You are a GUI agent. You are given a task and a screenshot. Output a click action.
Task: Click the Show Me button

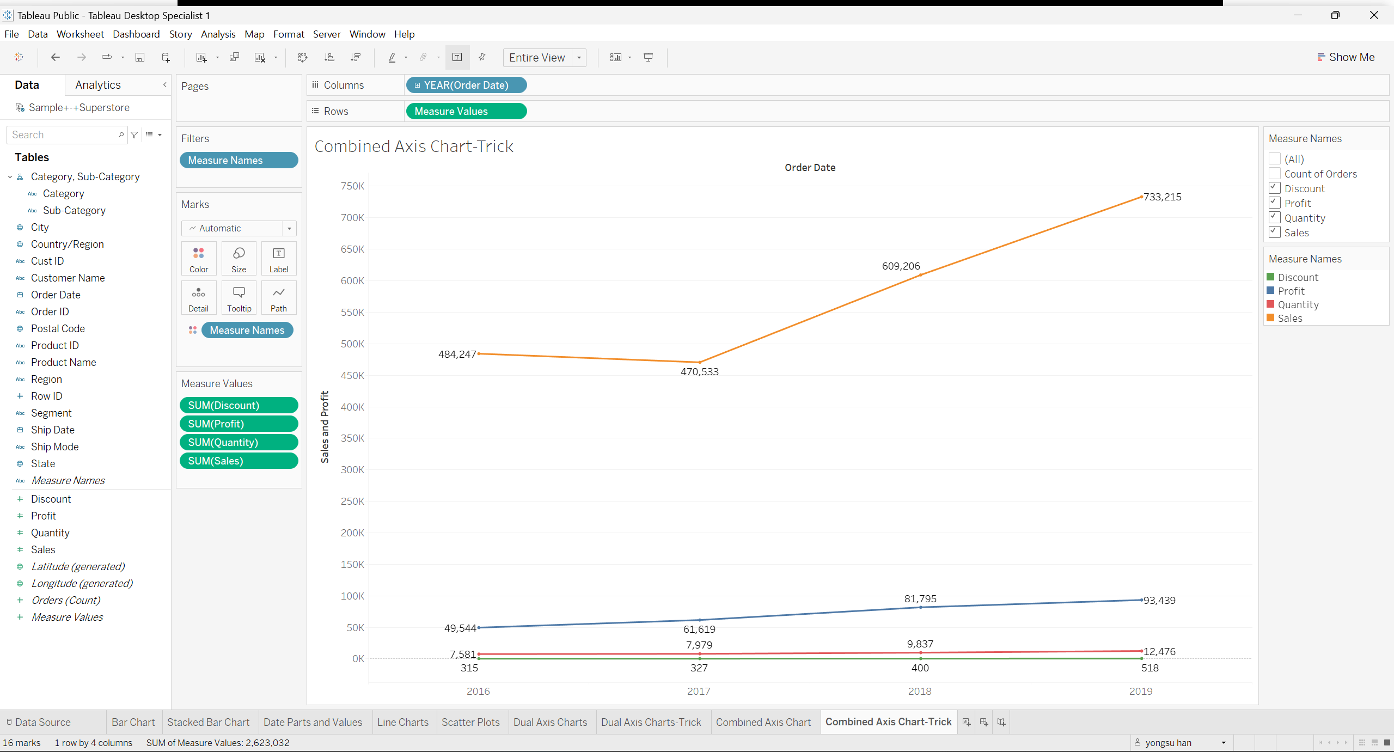point(1346,57)
